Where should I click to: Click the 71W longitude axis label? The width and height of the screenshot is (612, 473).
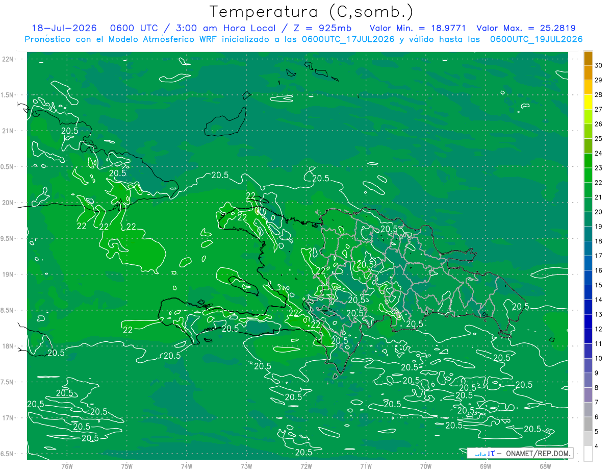click(366, 466)
